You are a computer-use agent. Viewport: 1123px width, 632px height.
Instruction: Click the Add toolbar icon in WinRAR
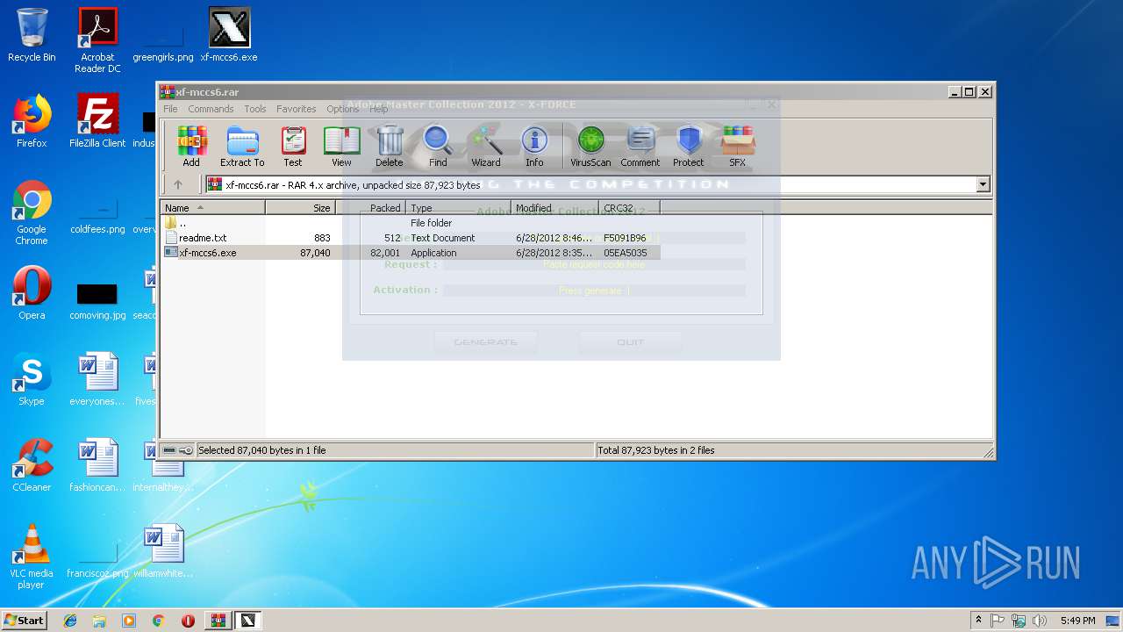tap(191, 146)
